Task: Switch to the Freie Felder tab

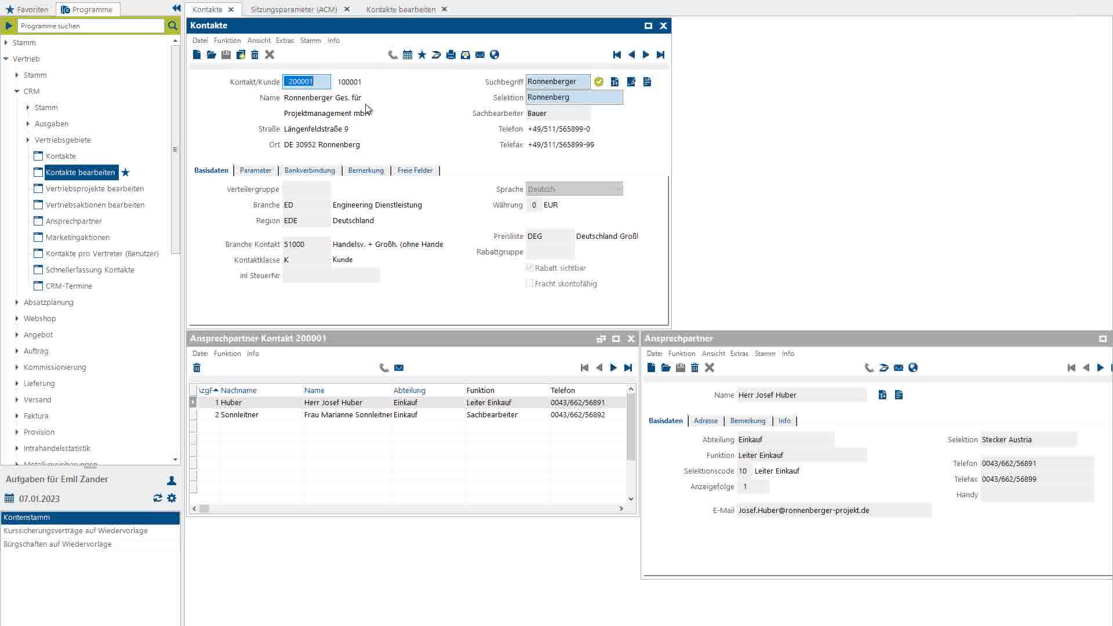Action: tap(415, 170)
